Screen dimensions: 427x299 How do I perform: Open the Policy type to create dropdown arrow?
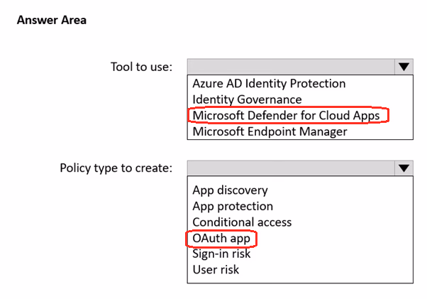click(404, 168)
